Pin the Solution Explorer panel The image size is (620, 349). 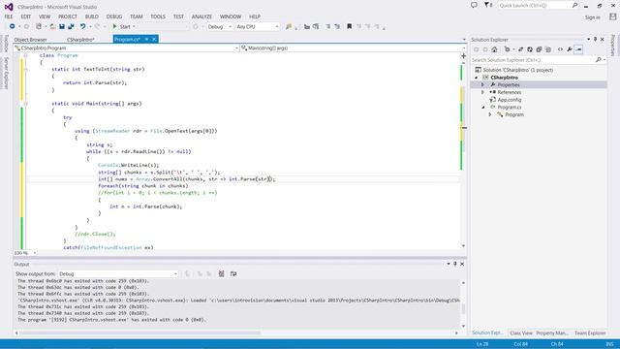point(595,39)
